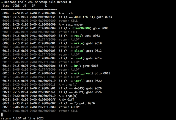176x120 pixels.
Task: Click 'goto 0003' on line 0001
Action: pyautogui.click(x=104, y=17)
